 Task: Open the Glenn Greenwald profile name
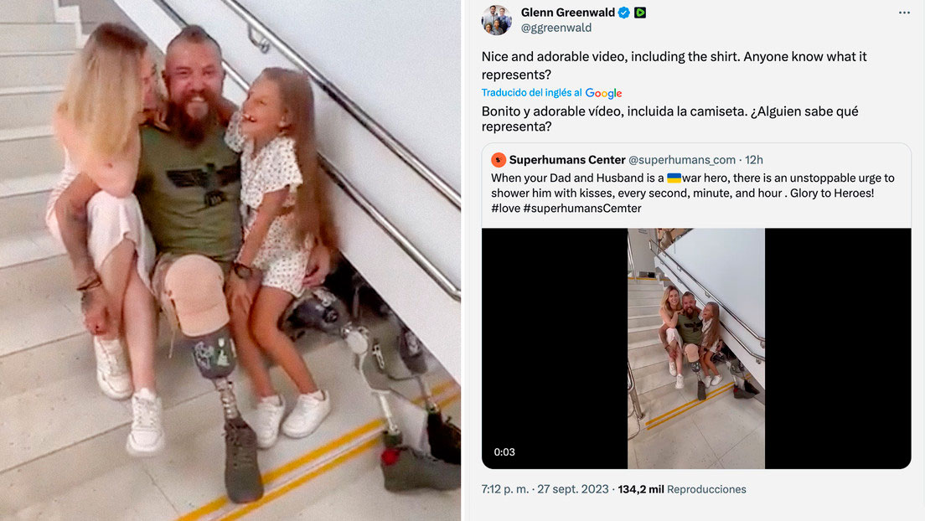pyautogui.click(x=567, y=13)
